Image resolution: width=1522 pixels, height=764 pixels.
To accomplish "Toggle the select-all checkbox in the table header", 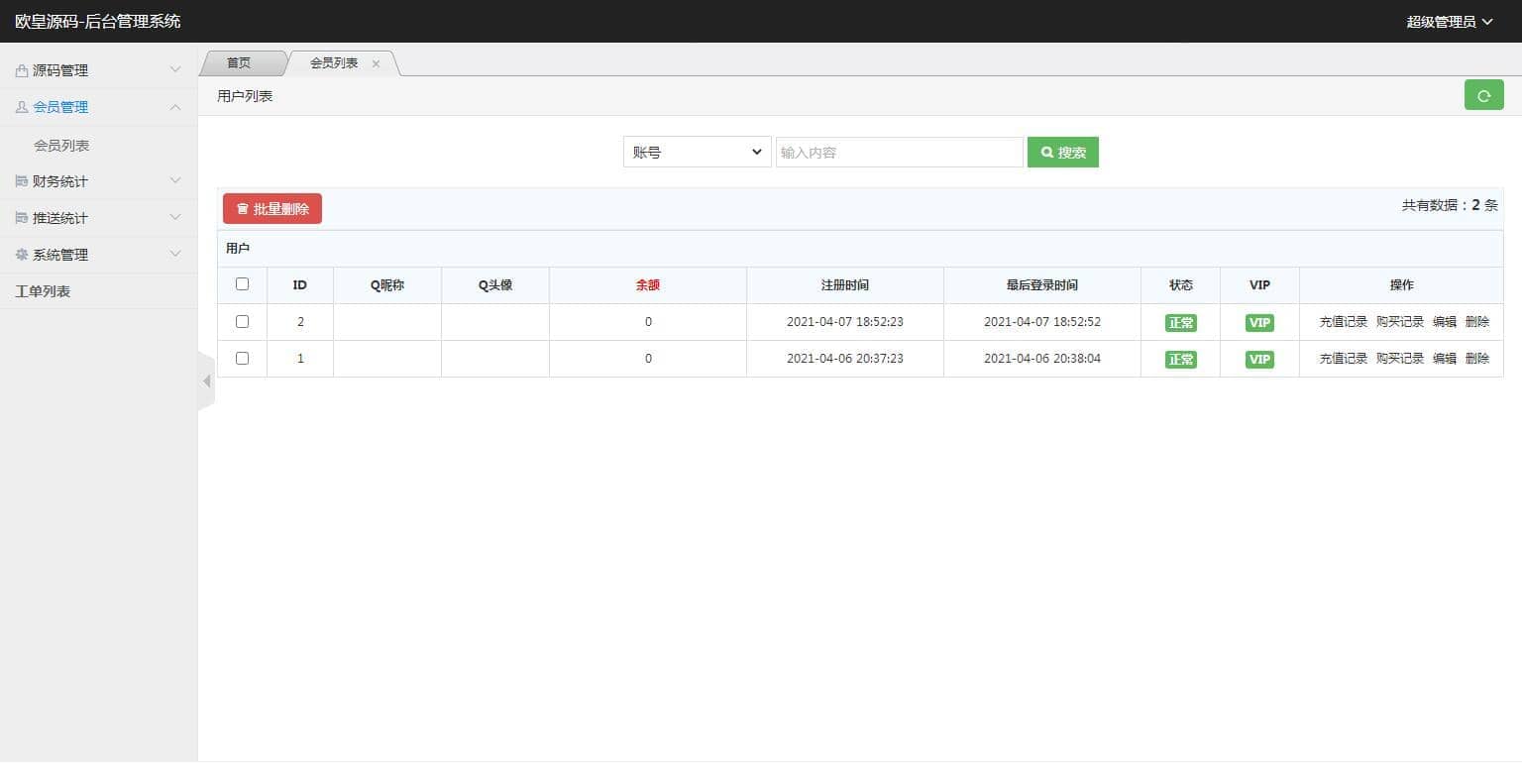I will click(x=242, y=284).
